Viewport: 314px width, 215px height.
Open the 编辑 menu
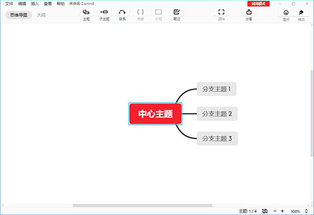(22, 4)
